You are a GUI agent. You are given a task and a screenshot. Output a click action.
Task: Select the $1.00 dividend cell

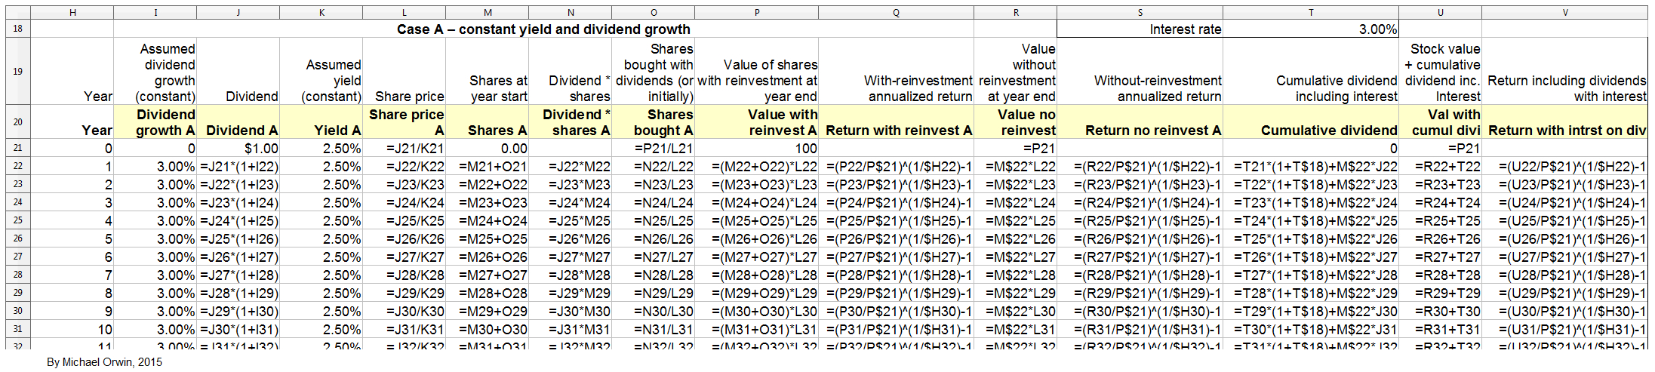coord(238,149)
